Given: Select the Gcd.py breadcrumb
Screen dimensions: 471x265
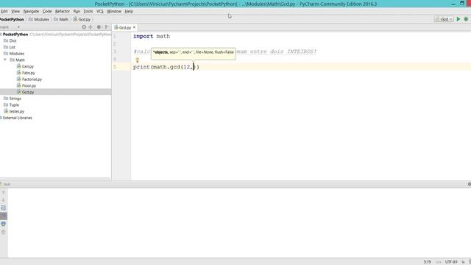Looking at the screenshot, I should click(82, 19).
